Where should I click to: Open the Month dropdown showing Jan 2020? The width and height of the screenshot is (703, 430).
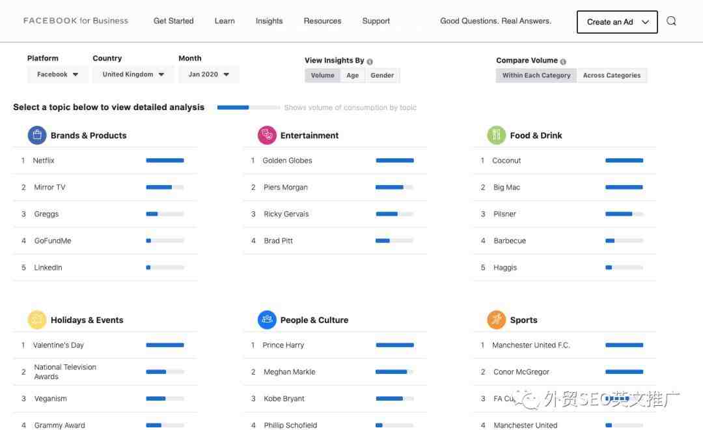coord(208,74)
